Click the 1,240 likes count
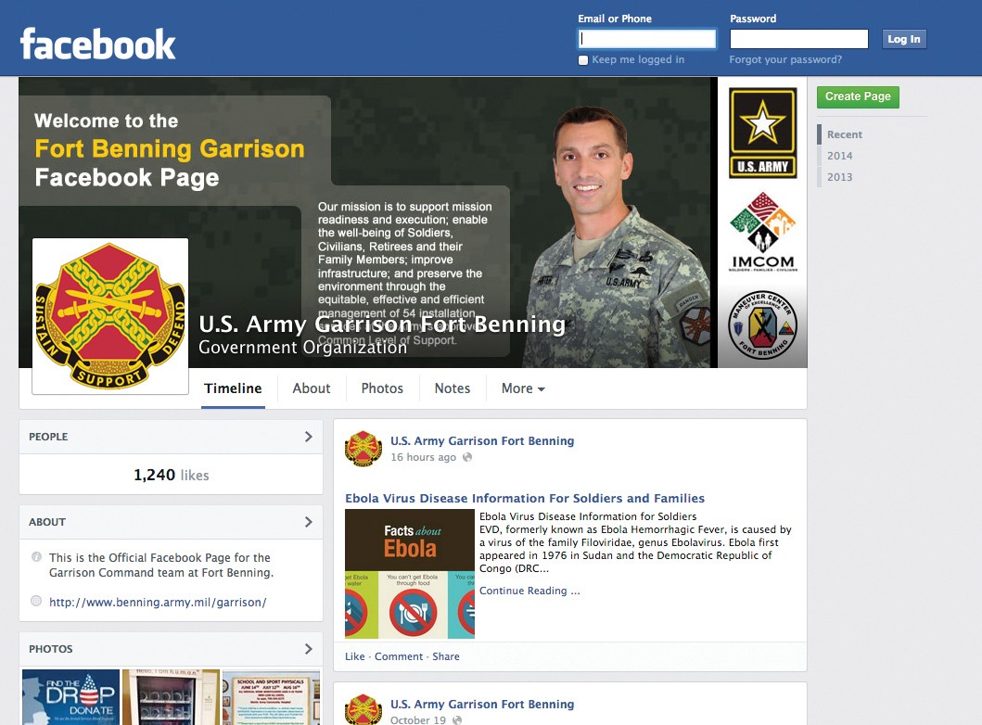 [x=171, y=476]
